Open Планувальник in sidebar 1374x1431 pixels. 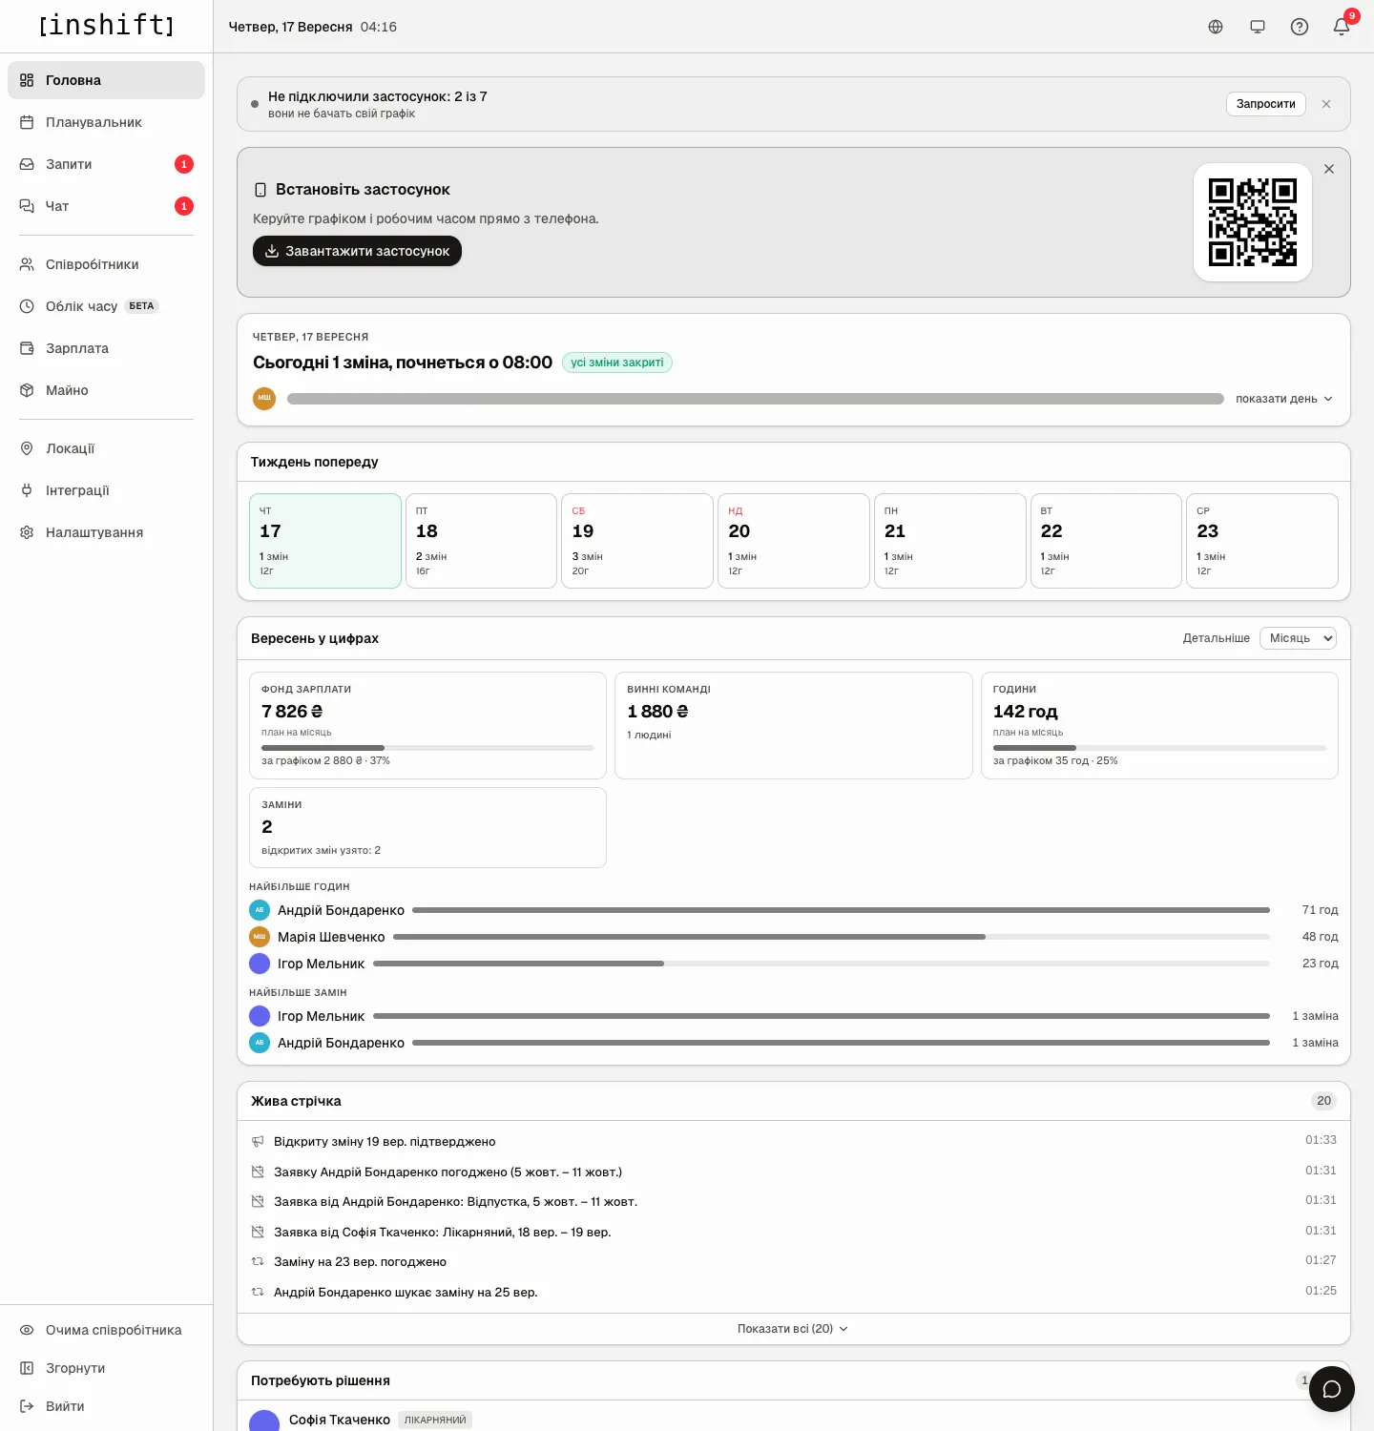tap(106, 122)
